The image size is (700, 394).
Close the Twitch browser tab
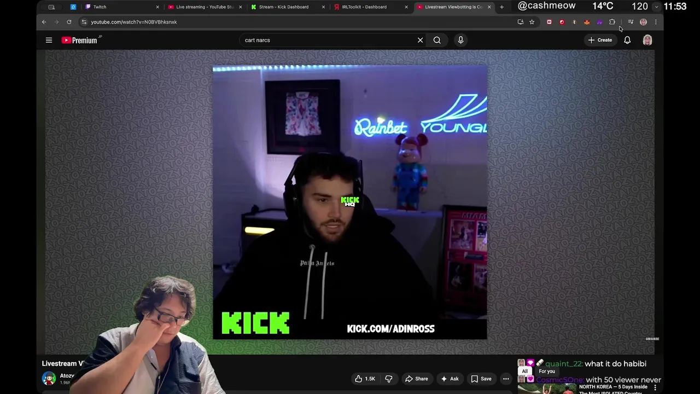coord(157,7)
